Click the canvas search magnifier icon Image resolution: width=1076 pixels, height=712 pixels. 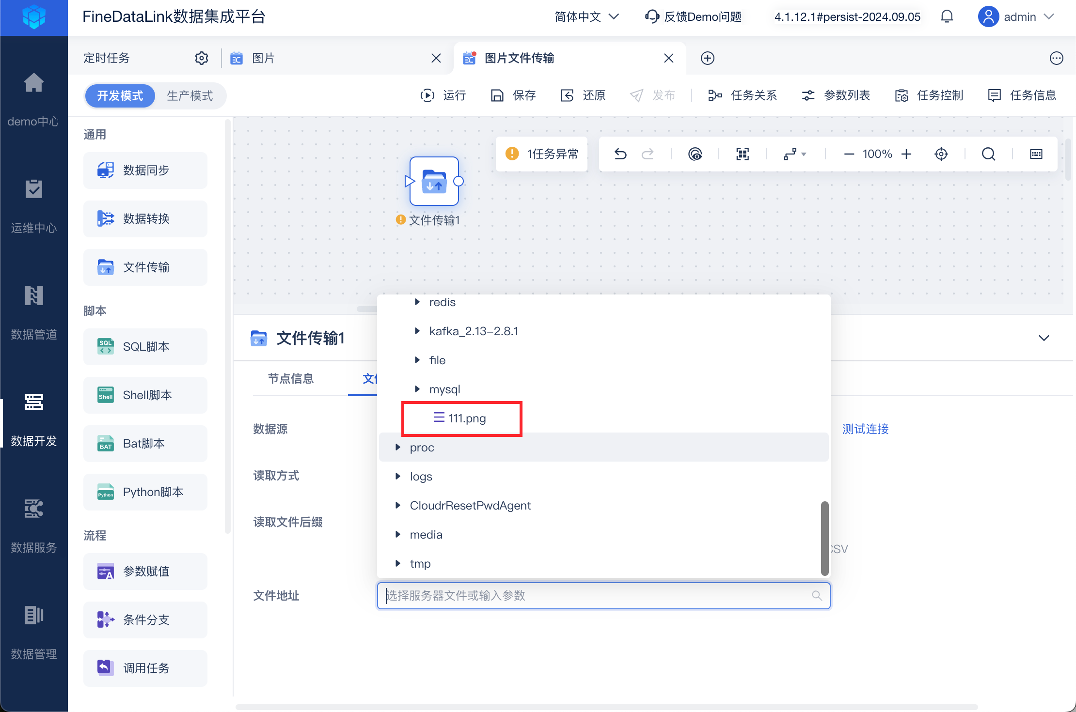point(988,154)
